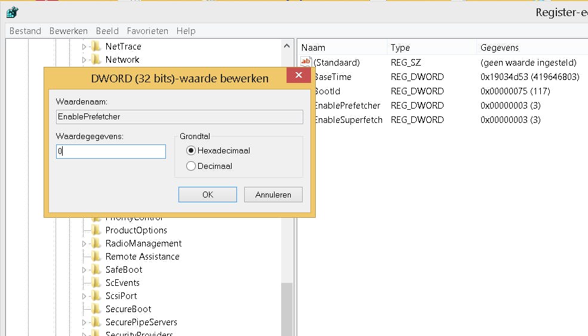The height and width of the screenshot is (336, 588).
Task: Open the Favorieten menu
Action: point(147,31)
